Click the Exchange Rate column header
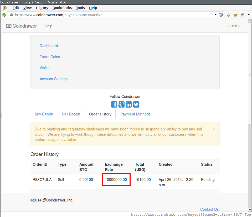Image resolution: width=252 pixels, height=217 pixels. (x=114, y=167)
